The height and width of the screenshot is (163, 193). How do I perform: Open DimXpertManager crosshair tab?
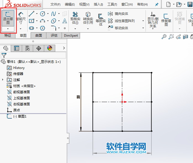coord(39,48)
